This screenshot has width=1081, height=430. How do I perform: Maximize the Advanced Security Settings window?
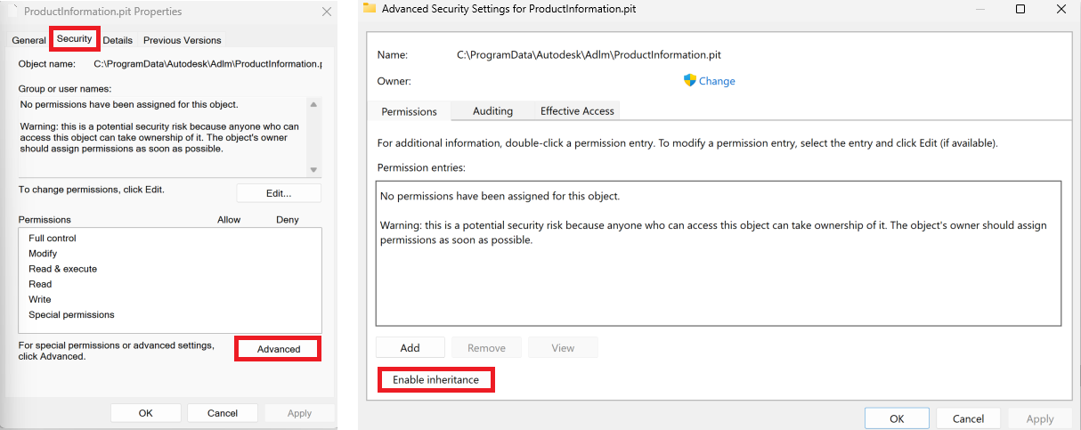point(1020,9)
